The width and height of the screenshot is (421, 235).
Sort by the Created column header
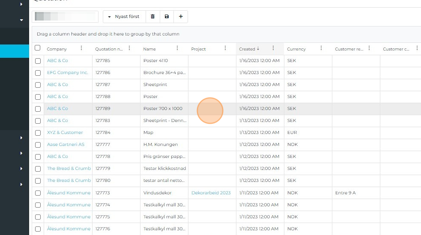click(x=247, y=49)
